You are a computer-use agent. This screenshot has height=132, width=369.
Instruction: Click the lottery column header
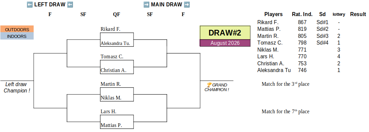(339, 14)
